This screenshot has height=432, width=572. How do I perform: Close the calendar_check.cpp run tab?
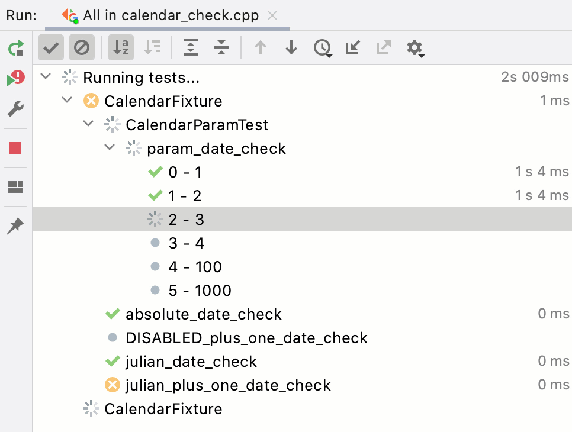272,15
